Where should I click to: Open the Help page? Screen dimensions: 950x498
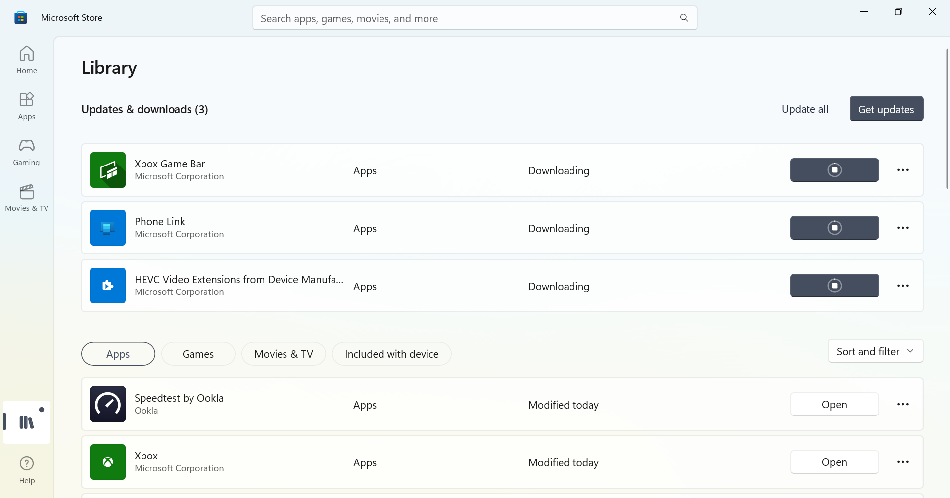point(27,470)
